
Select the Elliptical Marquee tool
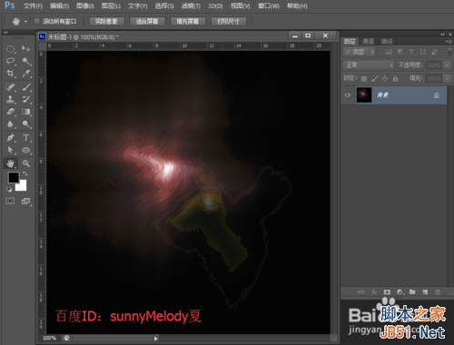11,49
